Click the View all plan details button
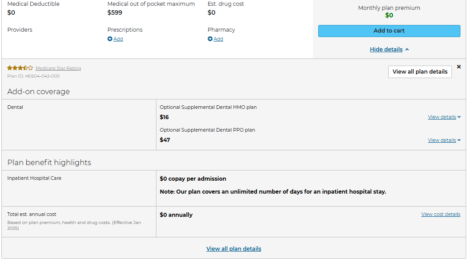The height and width of the screenshot is (261, 472). click(x=420, y=72)
